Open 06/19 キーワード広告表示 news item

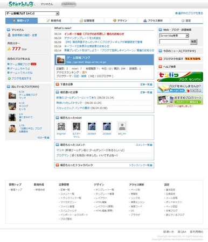coord(87,46)
